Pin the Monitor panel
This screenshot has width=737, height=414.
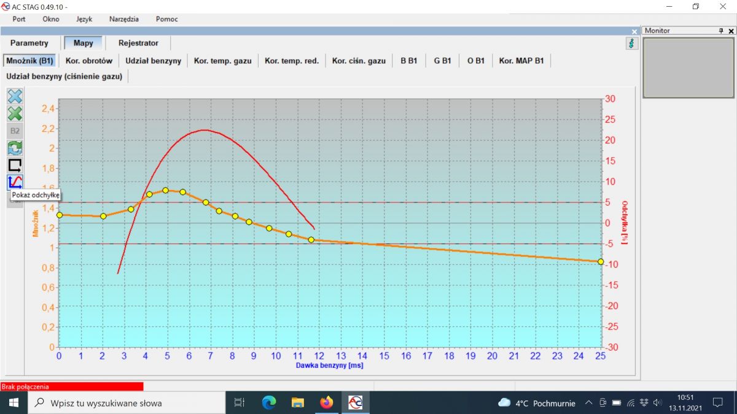(722, 31)
